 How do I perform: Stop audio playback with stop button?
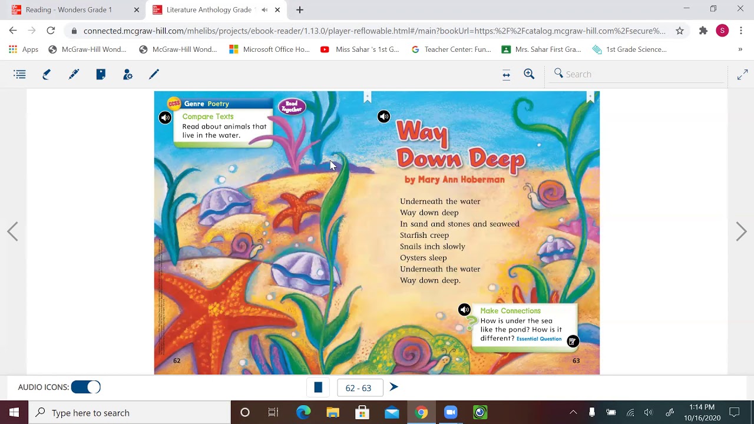[x=318, y=387]
